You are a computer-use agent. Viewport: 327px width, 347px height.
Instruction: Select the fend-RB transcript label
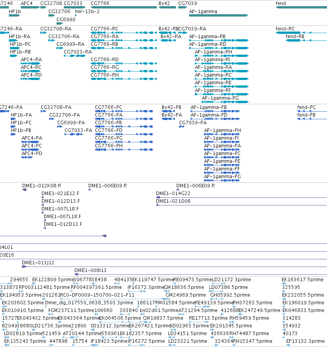coord(295,37)
